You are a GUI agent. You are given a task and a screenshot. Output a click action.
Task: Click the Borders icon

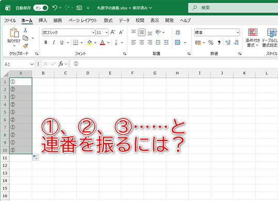click(x=76, y=43)
